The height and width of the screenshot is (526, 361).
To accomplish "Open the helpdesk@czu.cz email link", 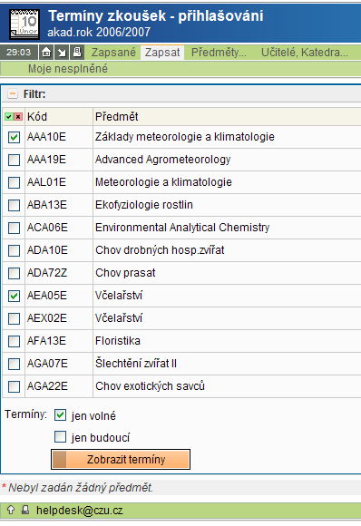I will click(x=80, y=511).
